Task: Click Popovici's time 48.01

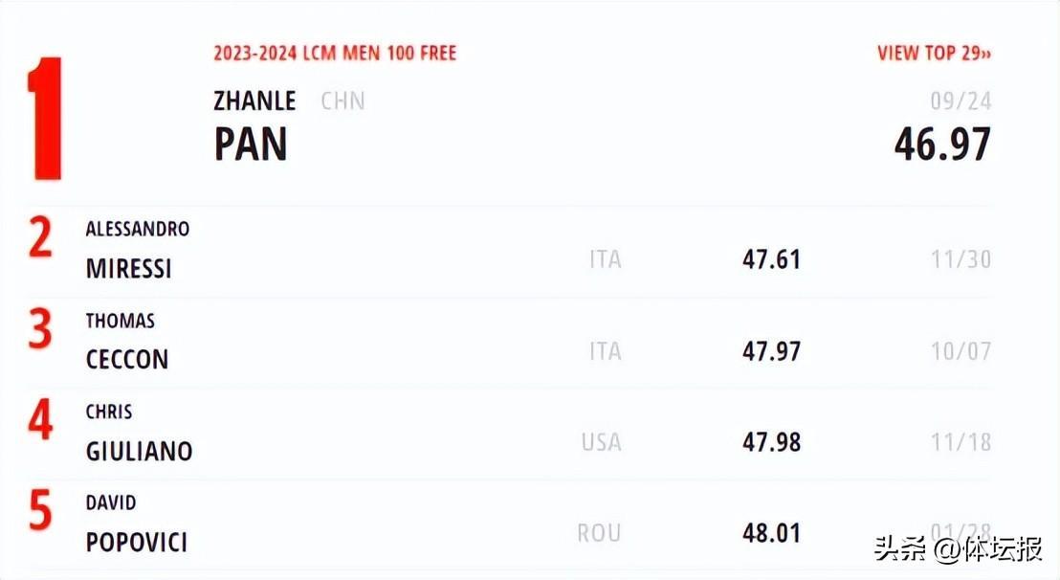Action: [771, 533]
